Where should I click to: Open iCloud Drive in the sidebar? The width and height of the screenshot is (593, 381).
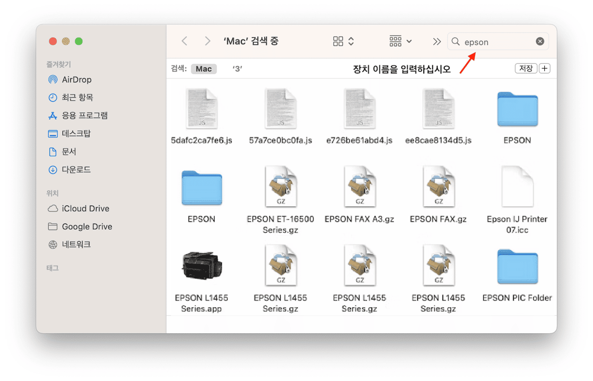pyautogui.click(x=79, y=208)
